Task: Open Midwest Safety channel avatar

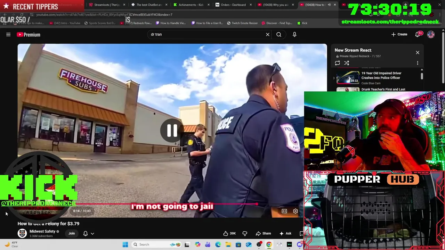Action: (x=22, y=233)
